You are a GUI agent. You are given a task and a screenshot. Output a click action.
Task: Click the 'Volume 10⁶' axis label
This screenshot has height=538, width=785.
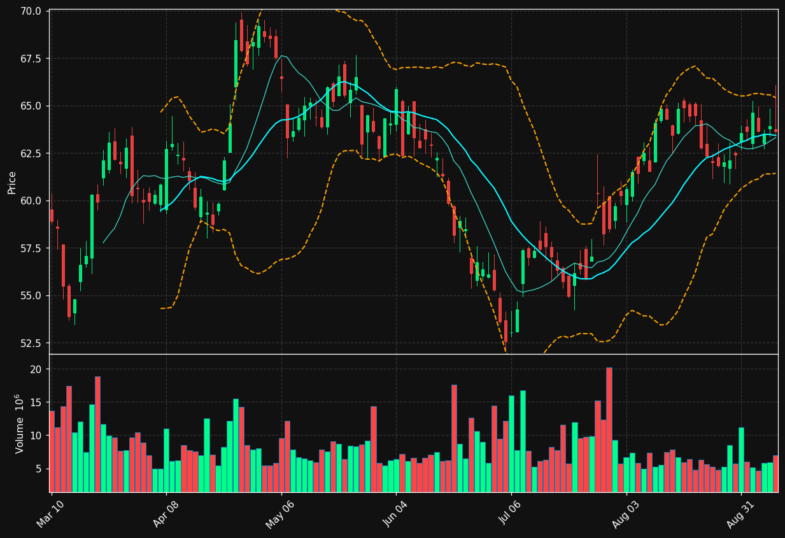19,423
